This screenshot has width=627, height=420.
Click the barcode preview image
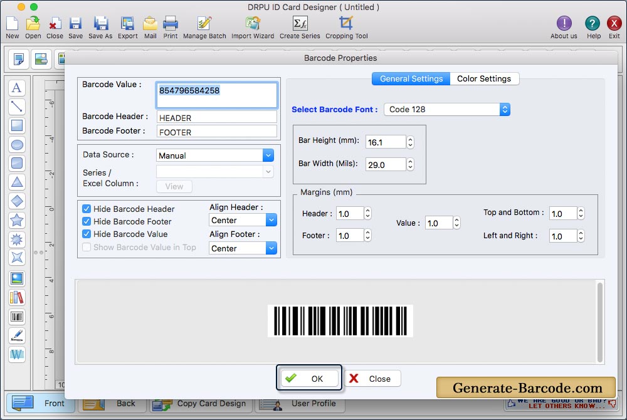click(340, 320)
